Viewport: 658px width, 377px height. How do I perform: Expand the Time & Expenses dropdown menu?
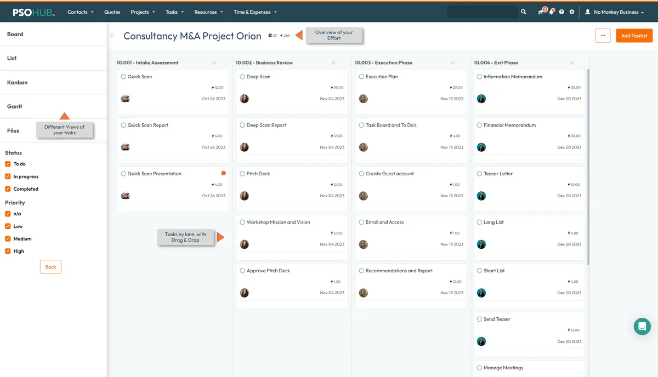click(255, 12)
